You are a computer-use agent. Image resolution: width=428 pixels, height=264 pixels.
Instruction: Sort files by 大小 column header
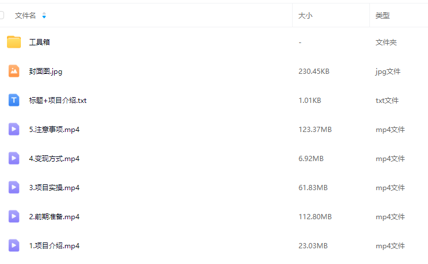(x=305, y=16)
